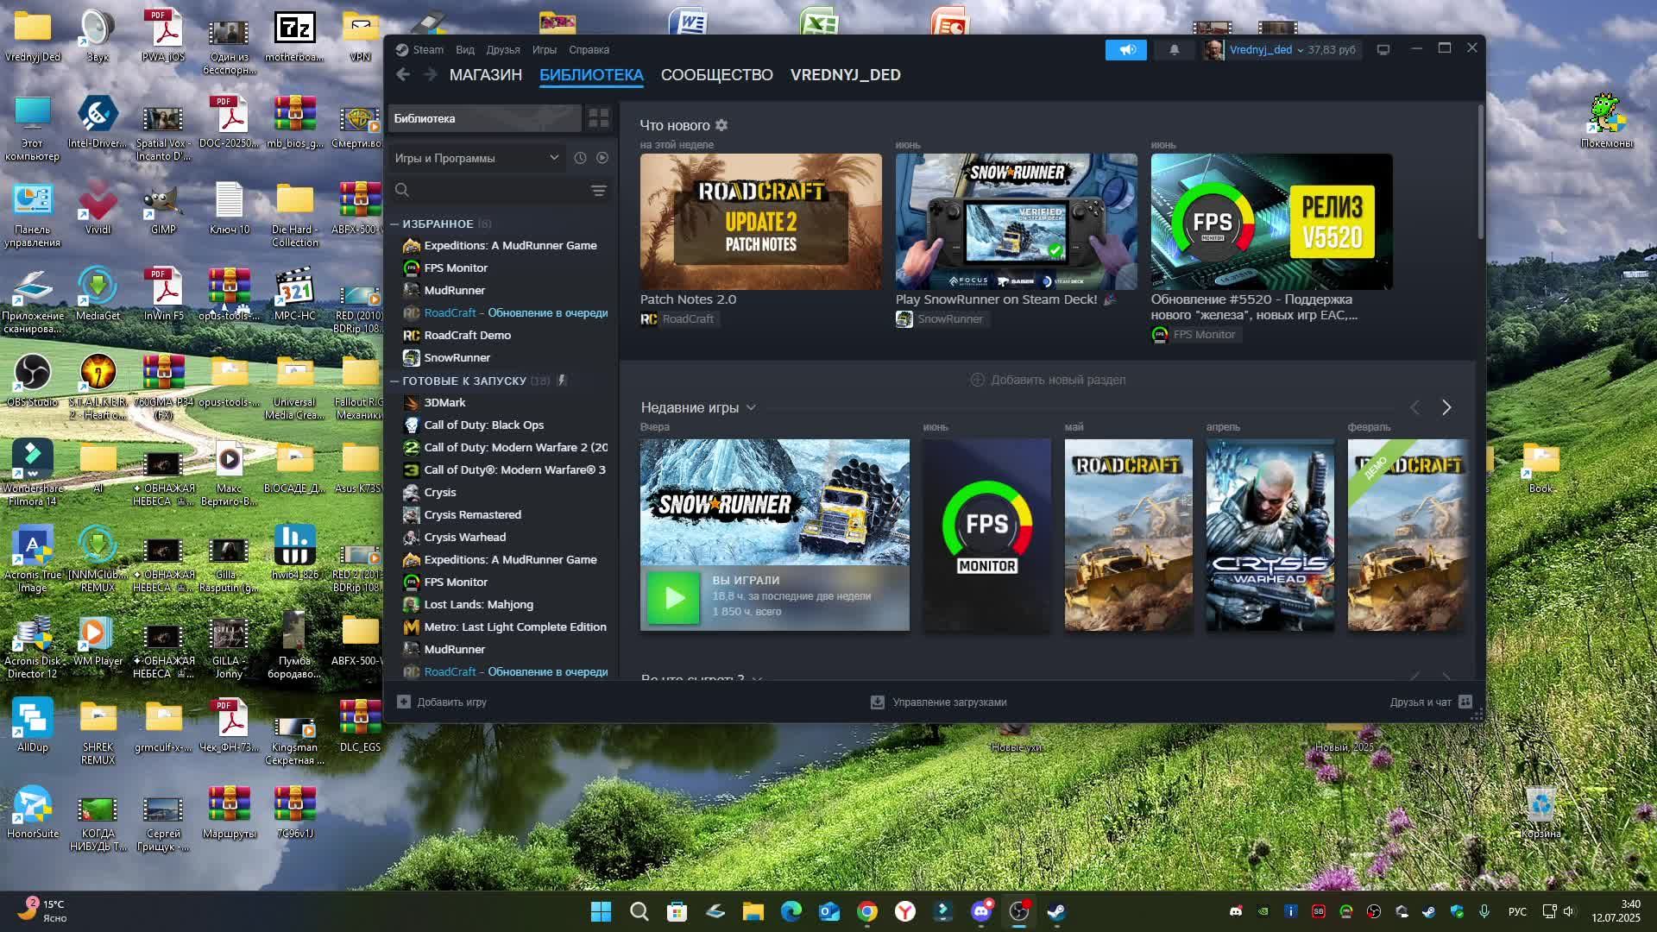1657x932 pixels.
Task: Click the recent activity clock icon
Action: 580,158
